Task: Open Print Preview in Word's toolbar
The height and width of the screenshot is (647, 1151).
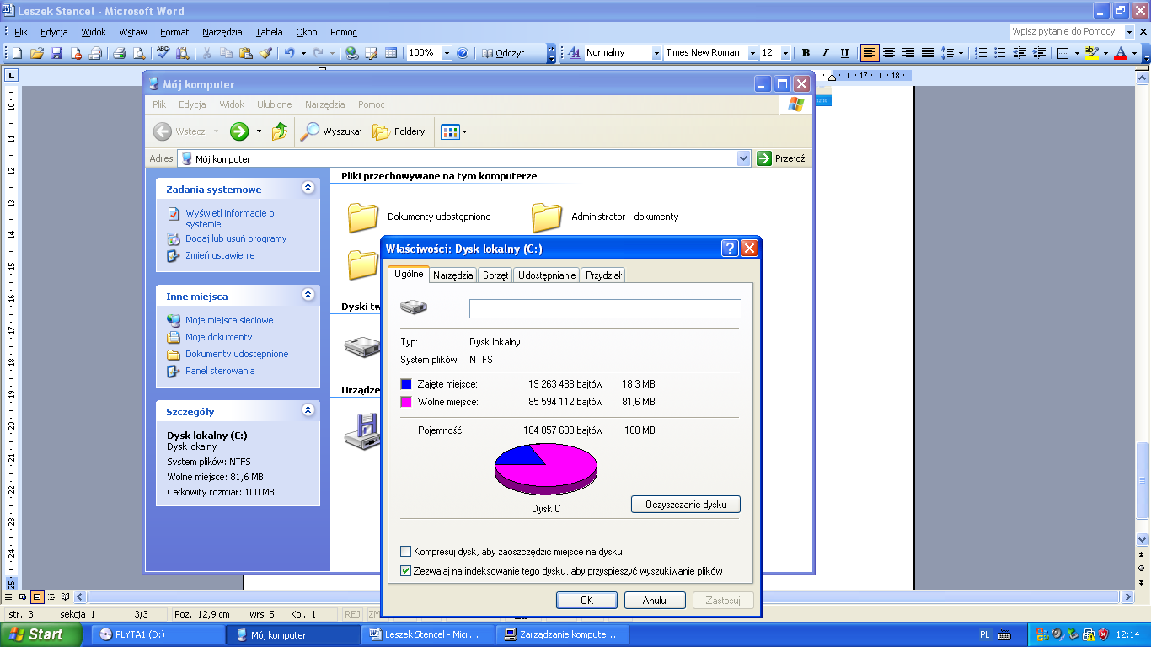Action: click(x=139, y=53)
